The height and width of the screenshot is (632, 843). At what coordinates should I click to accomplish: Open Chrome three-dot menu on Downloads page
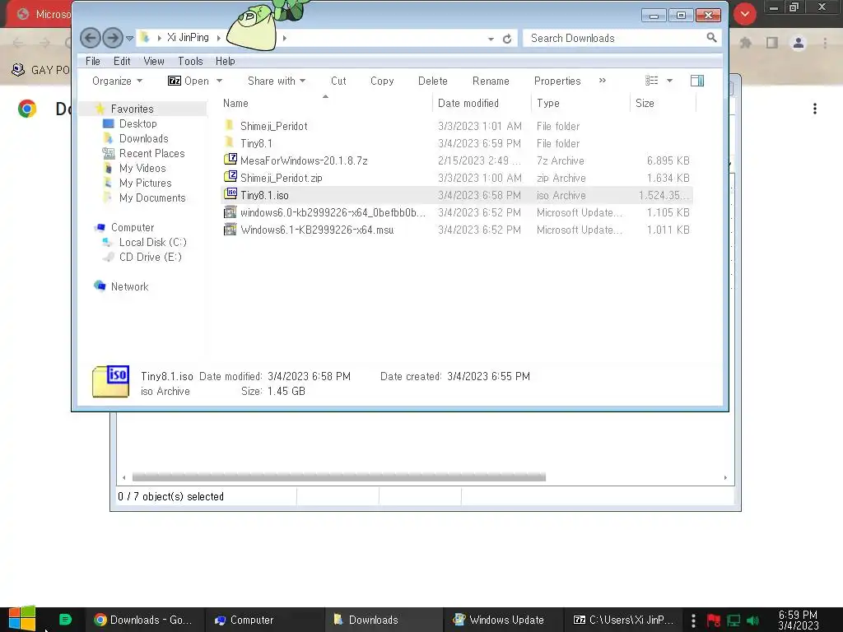(815, 109)
